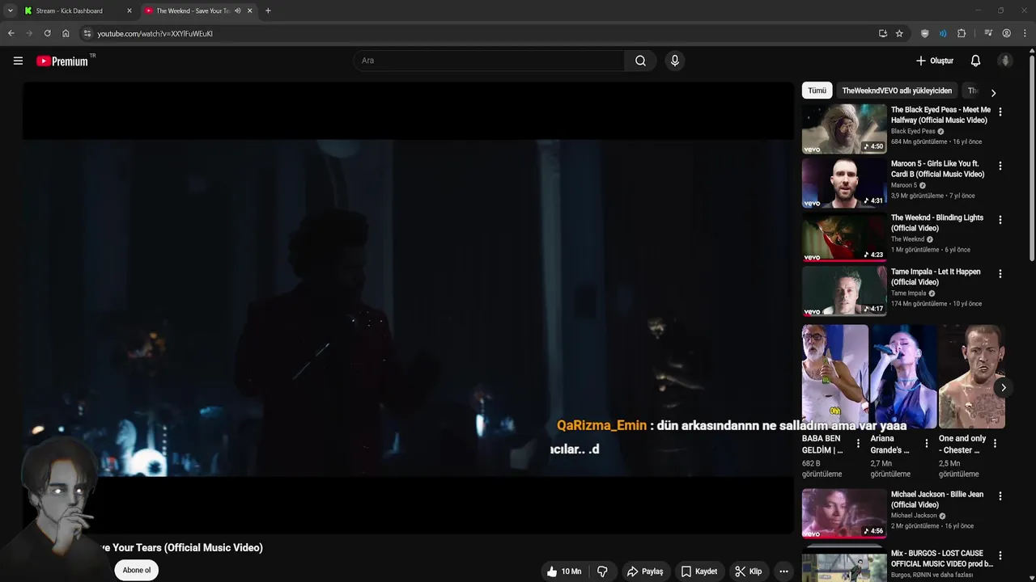The image size is (1036, 582).
Task: Open BABA BEN GELDİM short thumbnail
Action: [834, 377]
